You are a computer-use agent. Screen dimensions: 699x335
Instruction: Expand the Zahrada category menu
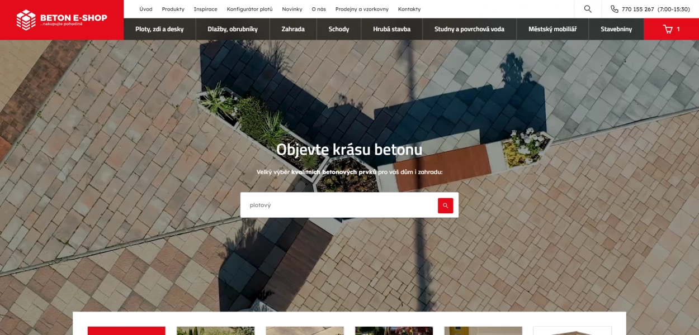point(293,29)
